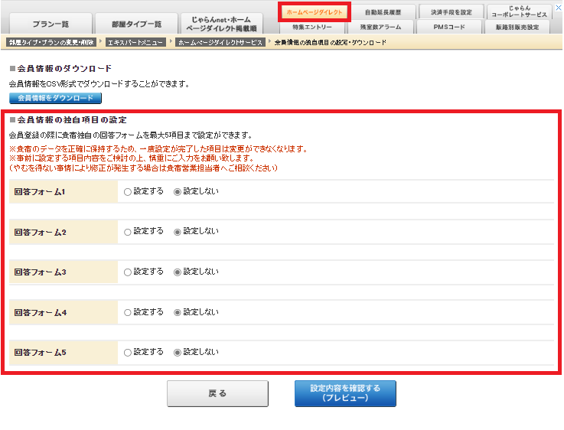This screenshot has height=430, width=564.
Task: Open the PMSコード tab
Action: [x=452, y=28]
